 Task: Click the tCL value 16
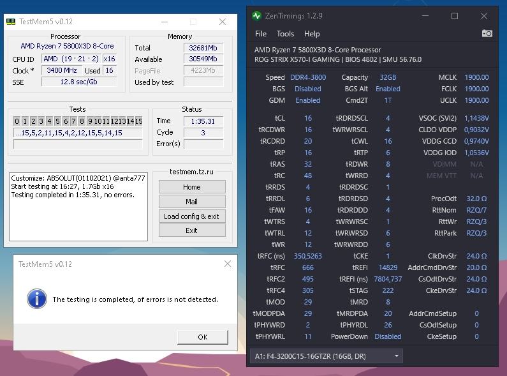pyautogui.click(x=308, y=118)
